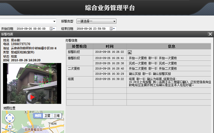Image resolution: width=214 pixels, height=133 pixels.
Task: Click the map pan direction control
Action: pyautogui.click(x=10, y=118)
